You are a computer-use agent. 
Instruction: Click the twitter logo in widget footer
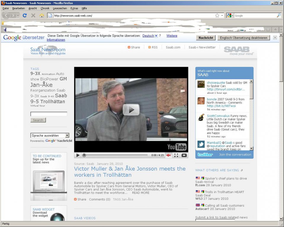click(205, 155)
